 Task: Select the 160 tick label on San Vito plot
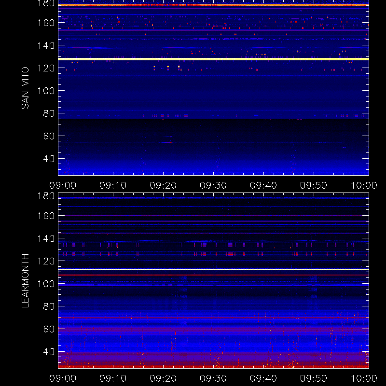[46, 23]
